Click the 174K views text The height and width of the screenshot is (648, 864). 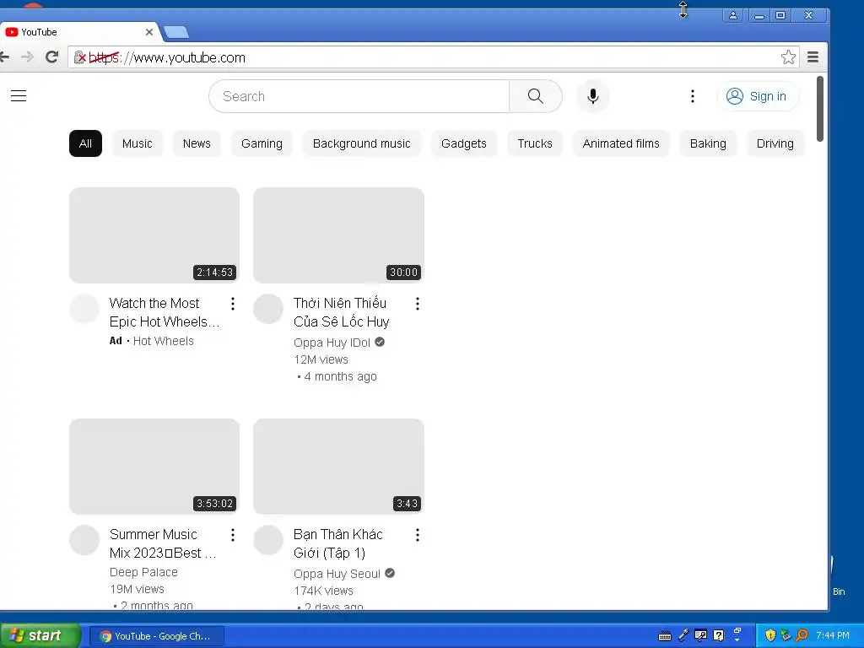coord(323,591)
